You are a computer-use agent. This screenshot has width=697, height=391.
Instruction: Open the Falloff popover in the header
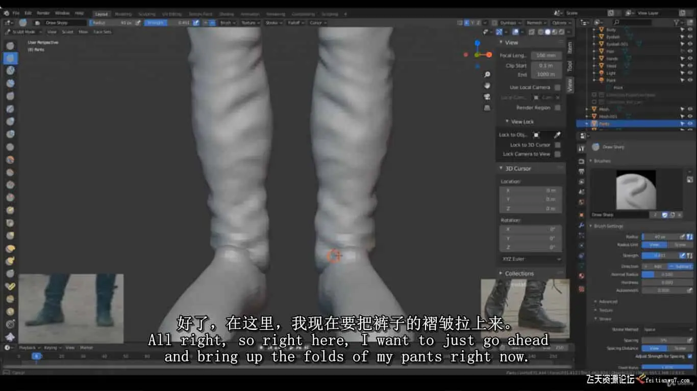295,23
